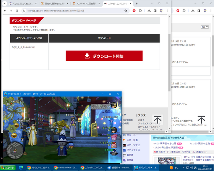Click the red ダウンロード開始 download button
This screenshot has height=171, width=214.
click(104, 56)
